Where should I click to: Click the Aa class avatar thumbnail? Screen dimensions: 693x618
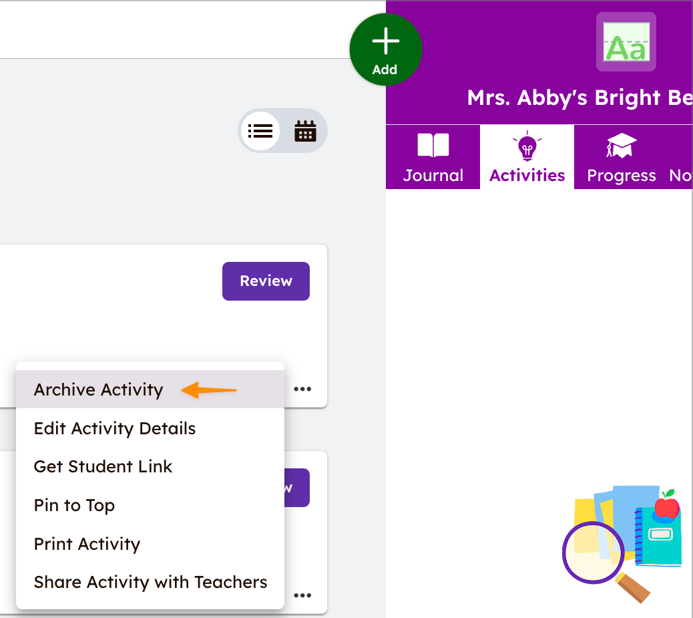click(x=626, y=41)
